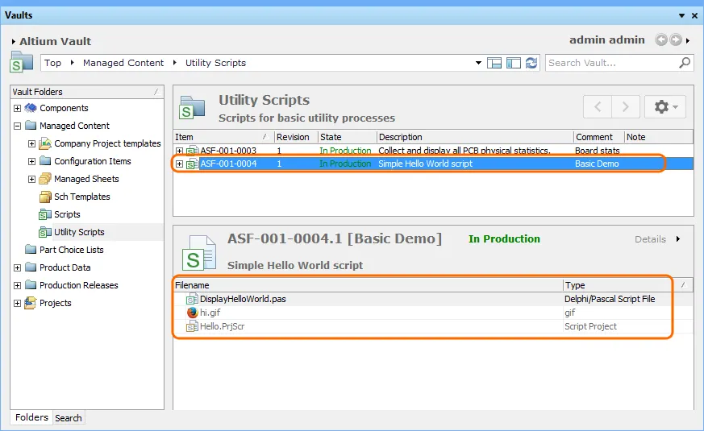Viewport: 704px width, 431px height.
Task: Click Company Project templates folder icon
Action: pos(45,143)
